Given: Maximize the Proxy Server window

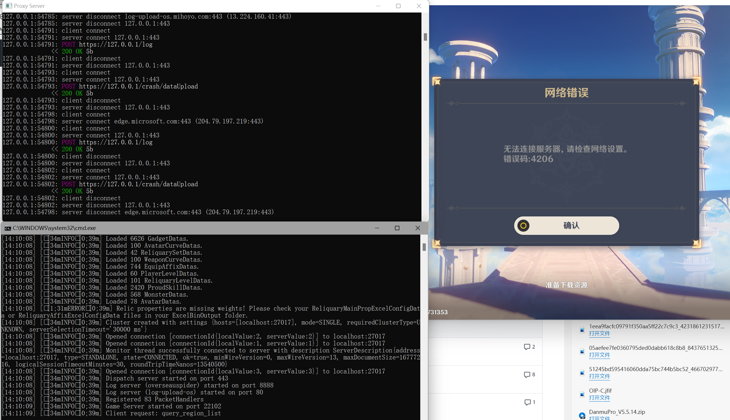Looking at the screenshot, I should (x=398, y=6).
